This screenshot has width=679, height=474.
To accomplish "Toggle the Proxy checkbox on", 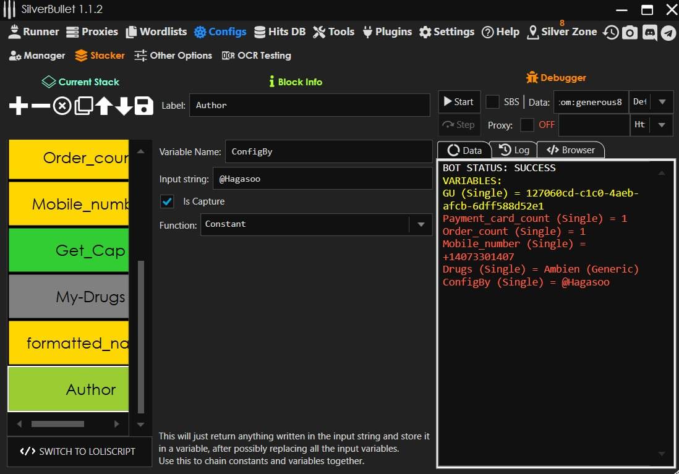I will (x=527, y=125).
